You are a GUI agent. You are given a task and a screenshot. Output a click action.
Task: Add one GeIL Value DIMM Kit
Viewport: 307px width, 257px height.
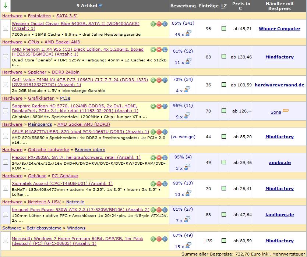153,80
